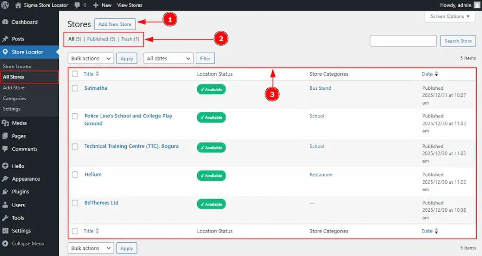Click the Plugins icon in sidebar

tap(5, 192)
